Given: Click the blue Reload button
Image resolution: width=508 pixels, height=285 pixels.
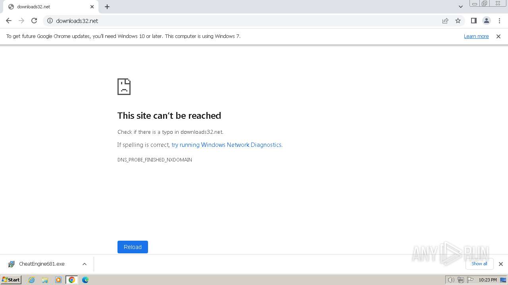Looking at the screenshot, I should click(133, 247).
